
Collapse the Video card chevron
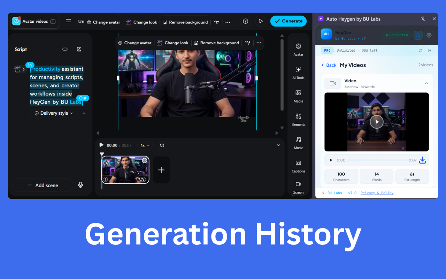[x=426, y=83]
